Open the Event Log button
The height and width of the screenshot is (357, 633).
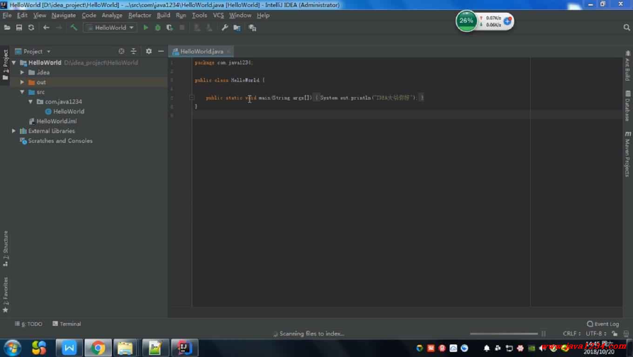coord(603,324)
